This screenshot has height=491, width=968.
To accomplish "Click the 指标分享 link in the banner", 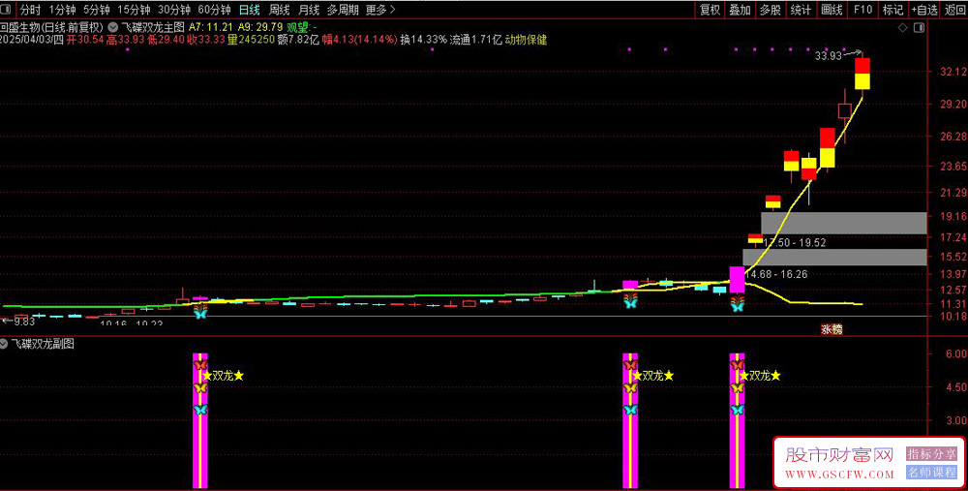I will 931,454.
